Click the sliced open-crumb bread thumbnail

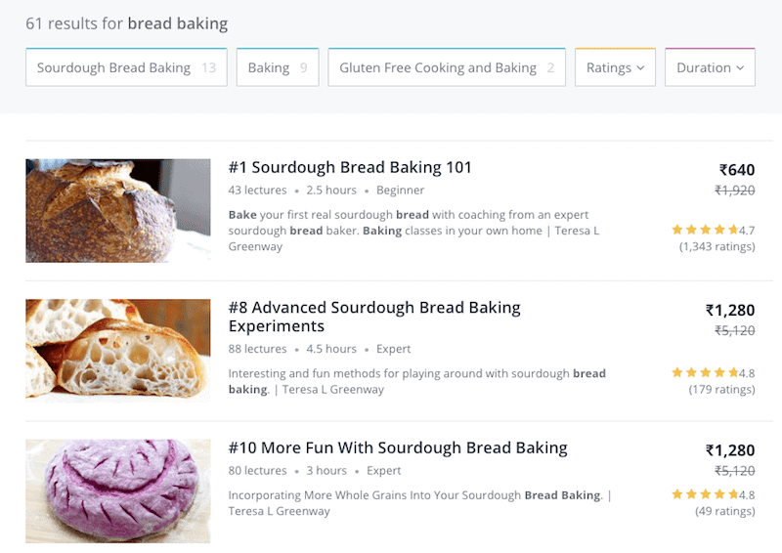point(118,351)
